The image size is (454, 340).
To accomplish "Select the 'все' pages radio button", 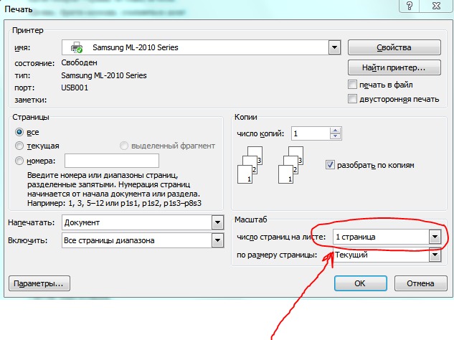I will (19, 132).
